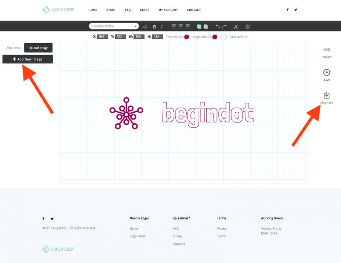Select the begindot text on canvas
This screenshot has width=341, height=263.
click(x=208, y=114)
